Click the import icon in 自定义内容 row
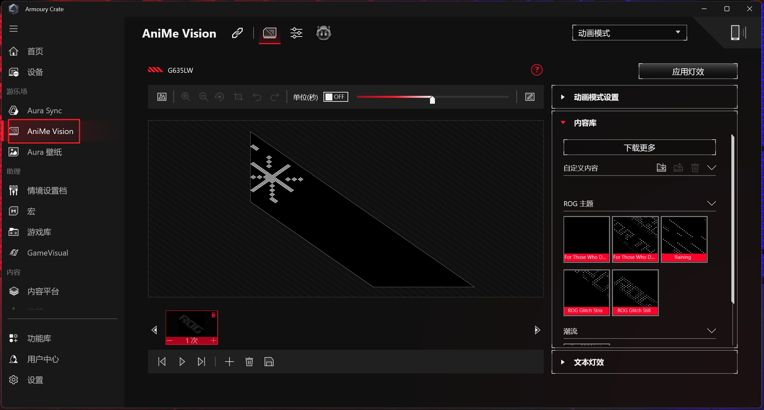Image resolution: width=764 pixels, height=410 pixels. click(x=661, y=168)
